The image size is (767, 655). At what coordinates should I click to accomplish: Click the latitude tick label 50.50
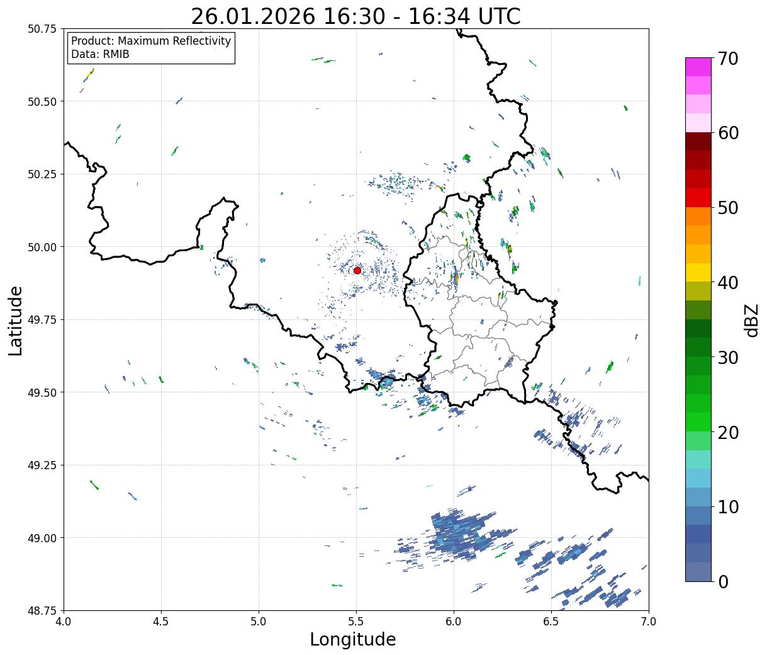click(x=42, y=101)
